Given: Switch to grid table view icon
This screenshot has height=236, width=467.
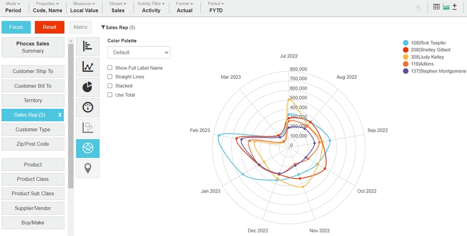Looking at the screenshot, I should pos(436,7).
